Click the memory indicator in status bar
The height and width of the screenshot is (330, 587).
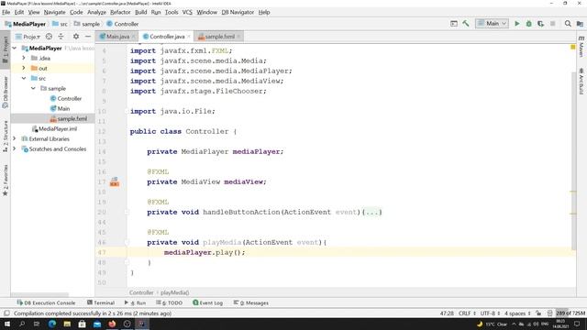click(570, 313)
